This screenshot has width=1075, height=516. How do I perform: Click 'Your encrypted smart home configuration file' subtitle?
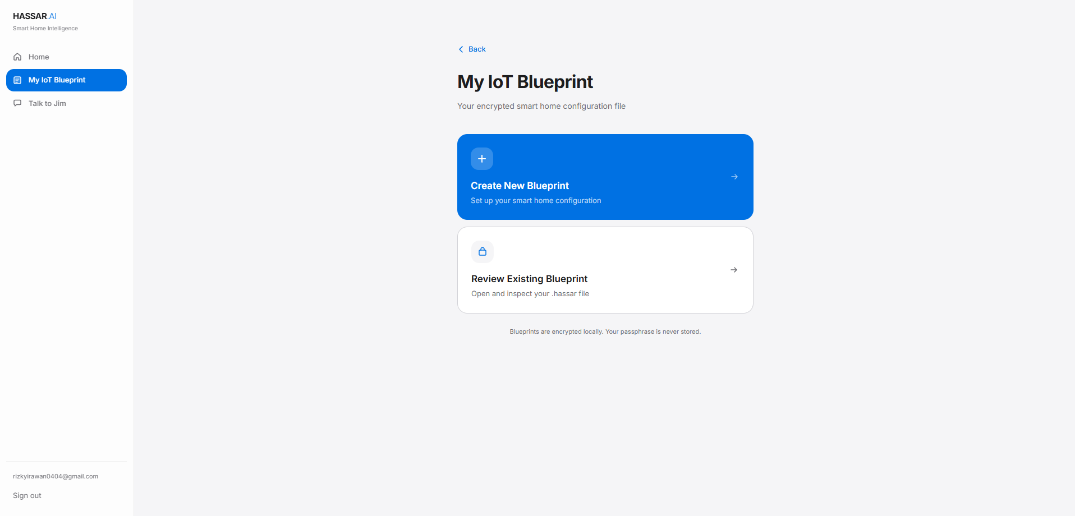[541, 106]
